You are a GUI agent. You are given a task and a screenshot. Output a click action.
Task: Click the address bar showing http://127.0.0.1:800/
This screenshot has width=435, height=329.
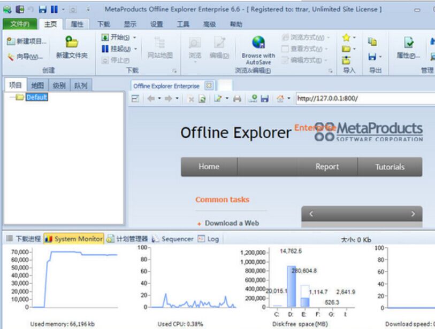[x=365, y=99]
